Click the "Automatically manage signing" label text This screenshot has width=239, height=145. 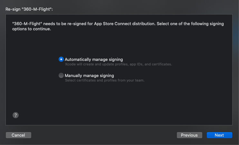point(94,59)
